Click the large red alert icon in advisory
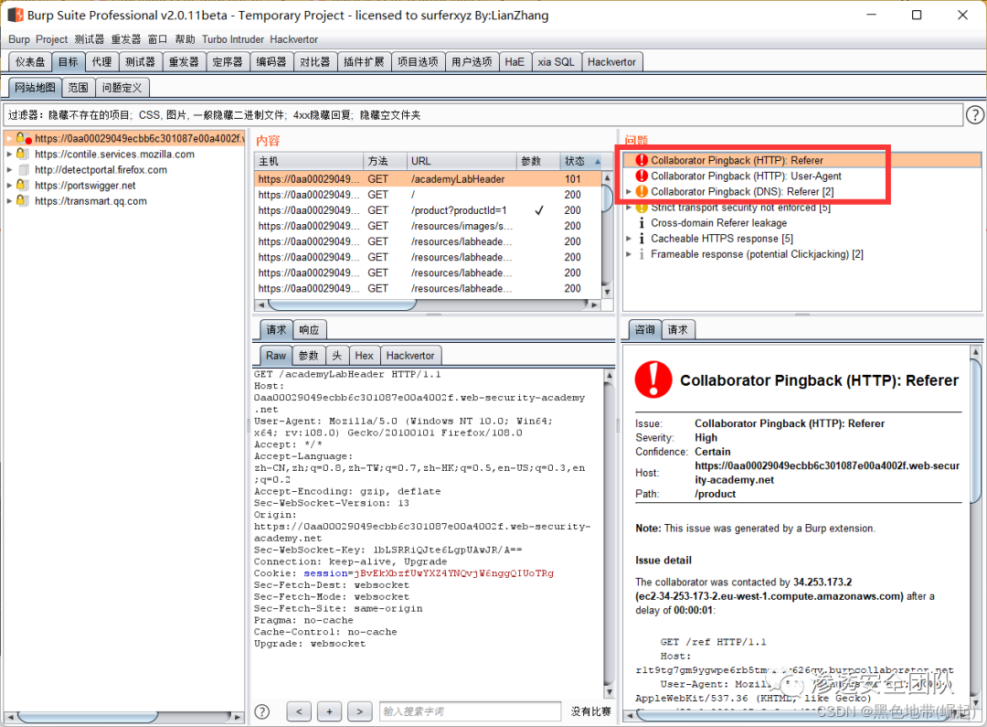Image resolution: width=987 pixels, height=727 pixels. [x=653, y=380]
